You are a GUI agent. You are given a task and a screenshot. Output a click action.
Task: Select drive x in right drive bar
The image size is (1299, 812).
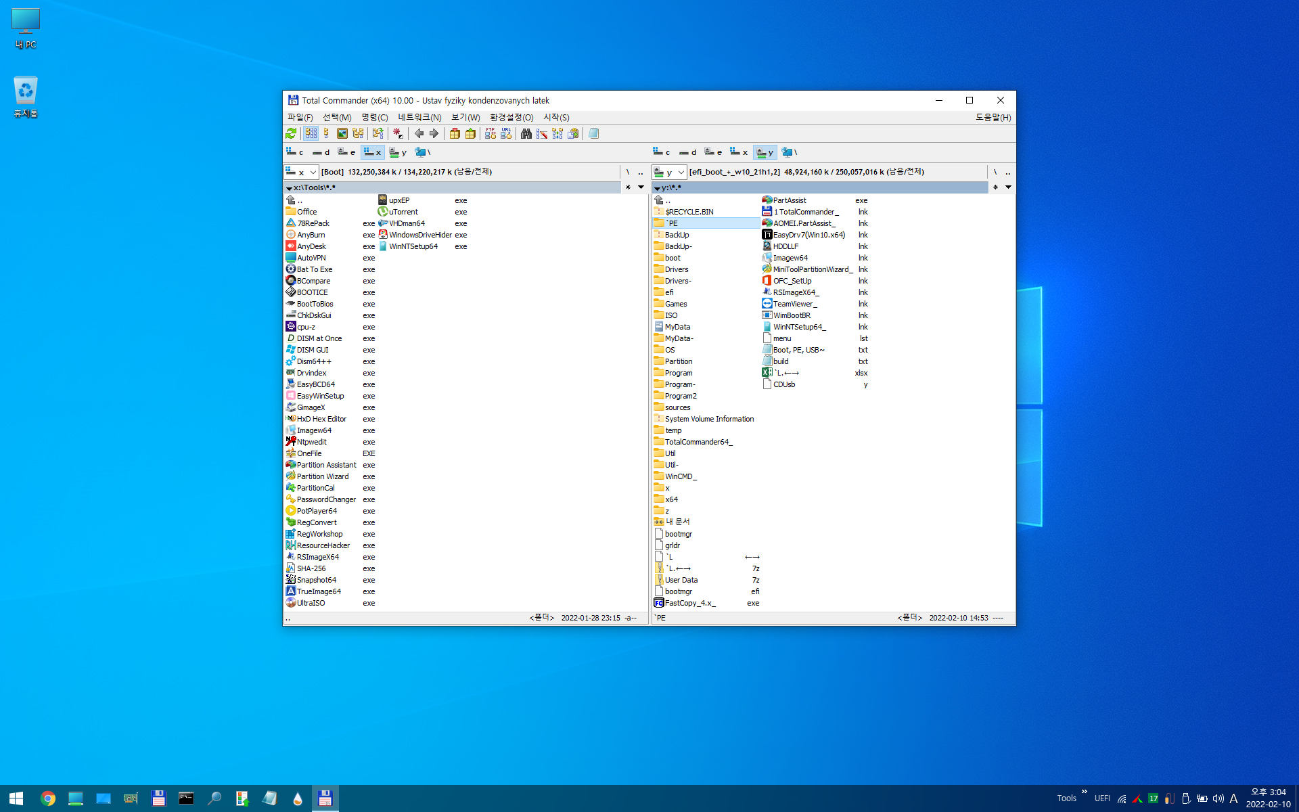(739, 152)
